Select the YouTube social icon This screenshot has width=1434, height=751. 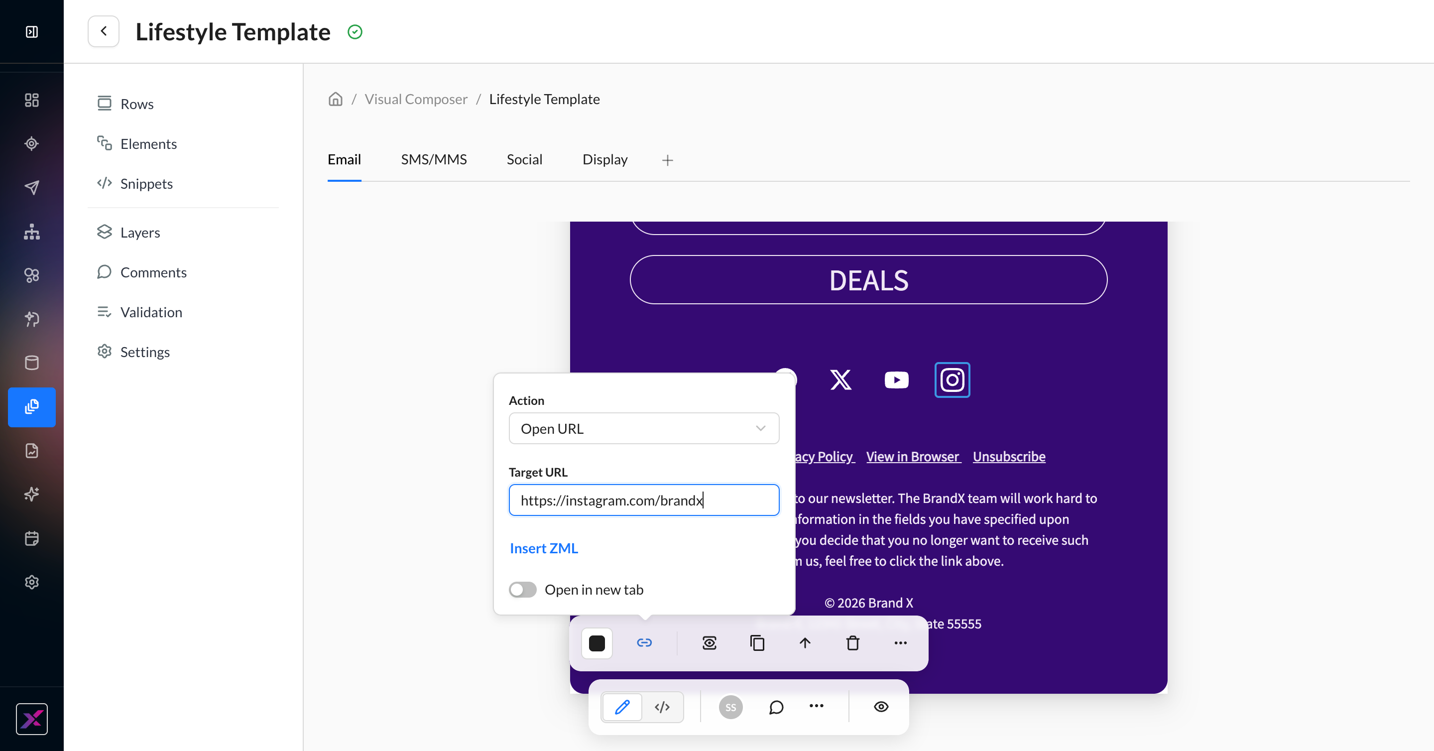tap(896, 379)
